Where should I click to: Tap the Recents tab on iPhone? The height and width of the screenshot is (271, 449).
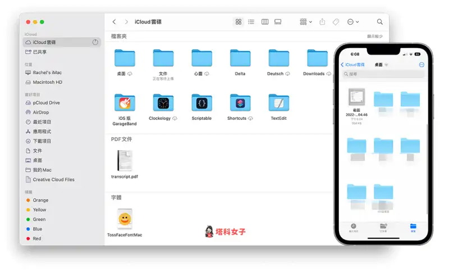354,227
